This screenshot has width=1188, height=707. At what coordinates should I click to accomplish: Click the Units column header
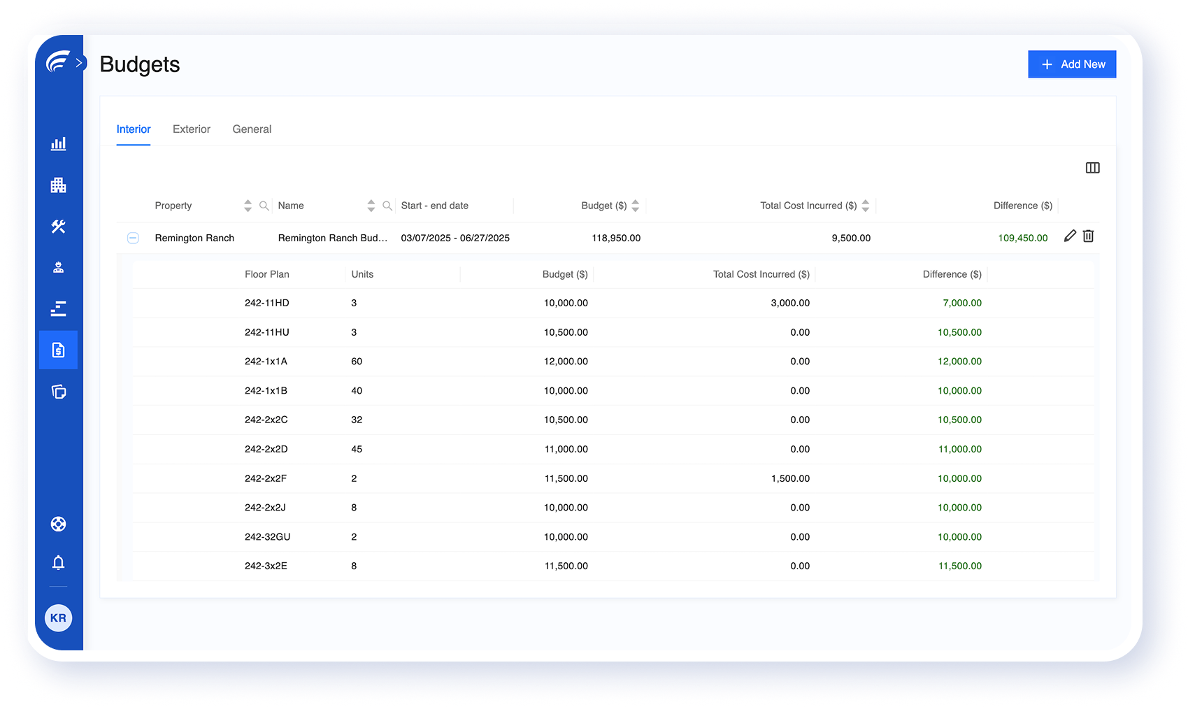[x=362, y=275]
